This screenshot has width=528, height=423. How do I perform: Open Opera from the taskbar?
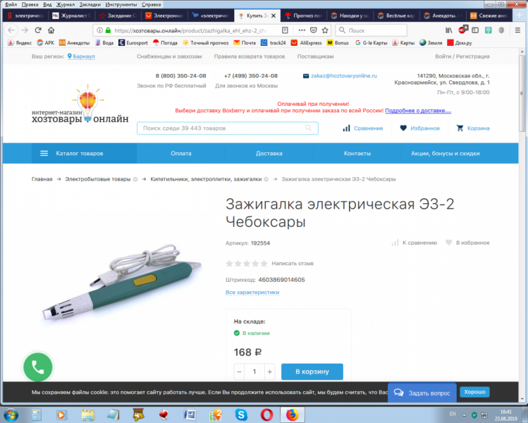coord(267,414)
